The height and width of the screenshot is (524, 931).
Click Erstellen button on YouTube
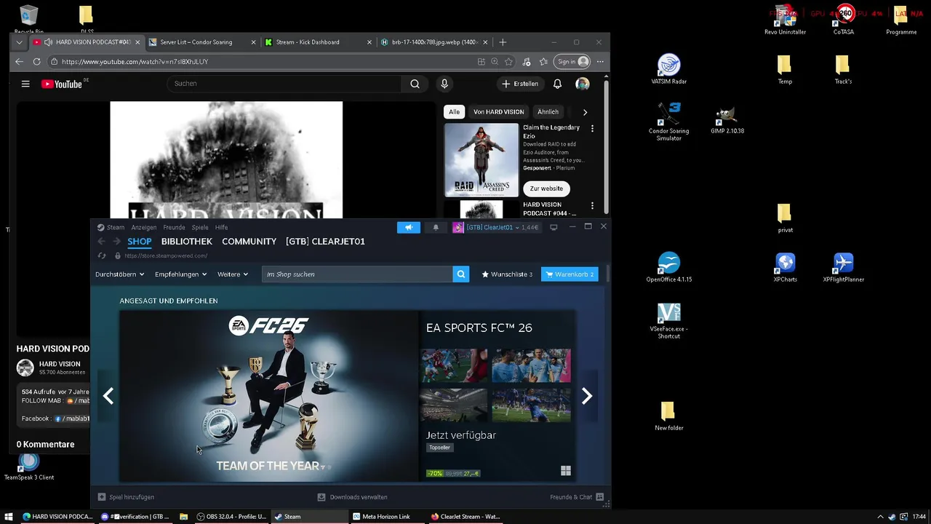pyautogui.click(x=520, y=84)
